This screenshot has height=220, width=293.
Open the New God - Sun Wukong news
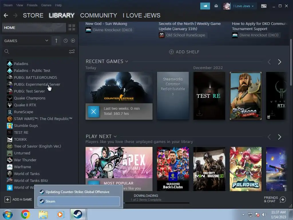[x=106, y=23]
